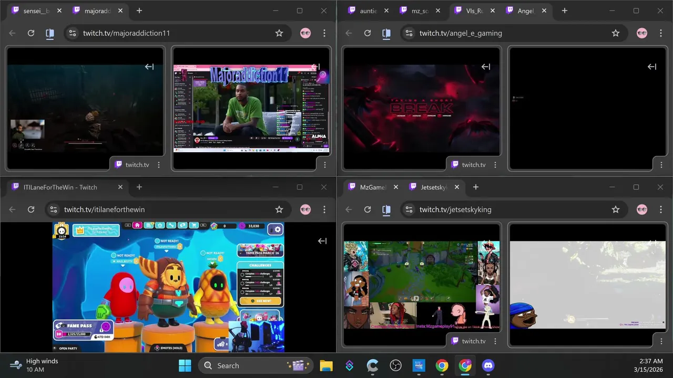The height and width of the screenshot is (378, 673).
Task: Open the Windows Start menu
Action: [185, 365]
